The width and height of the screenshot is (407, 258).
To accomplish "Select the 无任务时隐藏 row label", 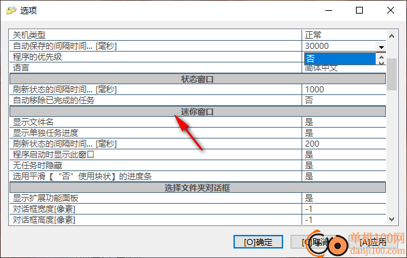I will (x=37, y=166).
